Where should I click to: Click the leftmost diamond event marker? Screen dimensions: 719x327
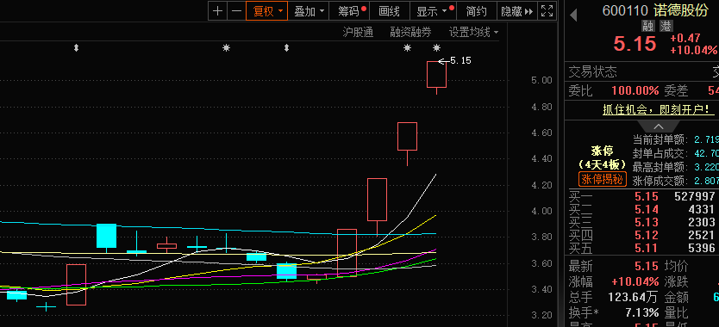(76, 47)
